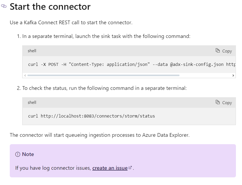Click the Copy label in the first shell header
This screenshot has height=185, width=242.
(x=227, y=51)
